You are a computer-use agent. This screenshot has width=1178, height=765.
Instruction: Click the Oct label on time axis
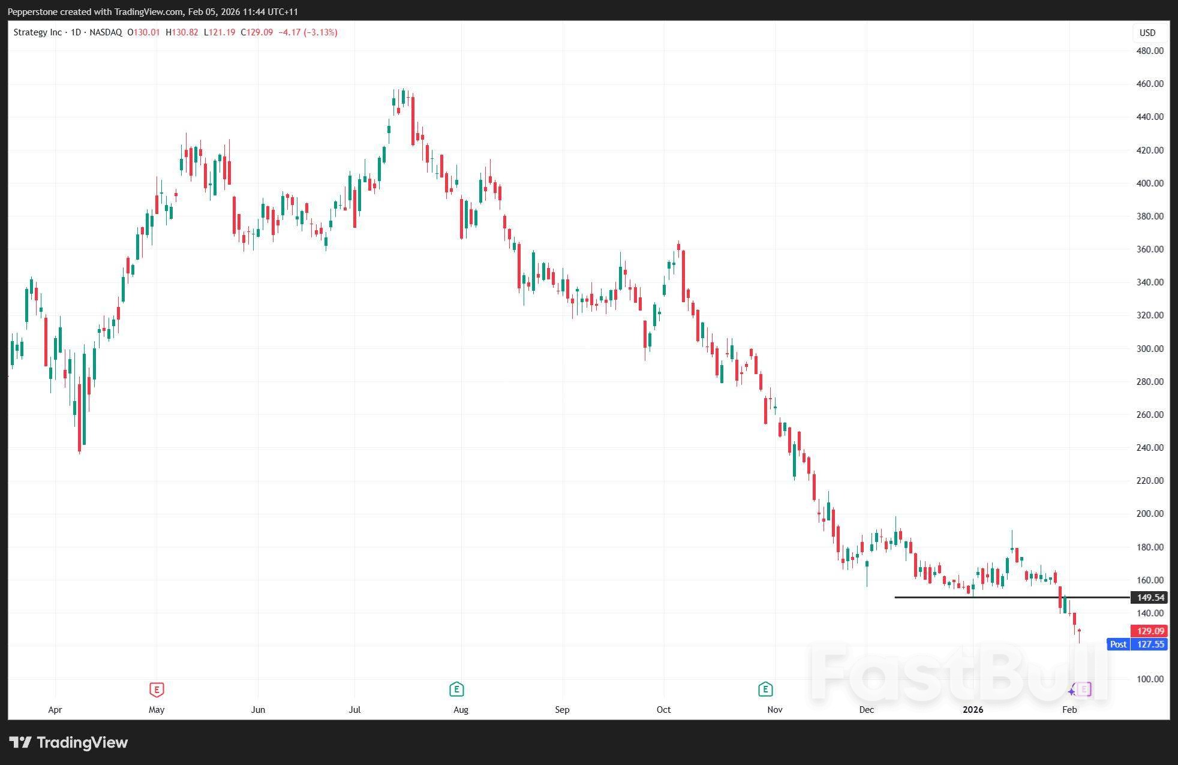[663, 710]
